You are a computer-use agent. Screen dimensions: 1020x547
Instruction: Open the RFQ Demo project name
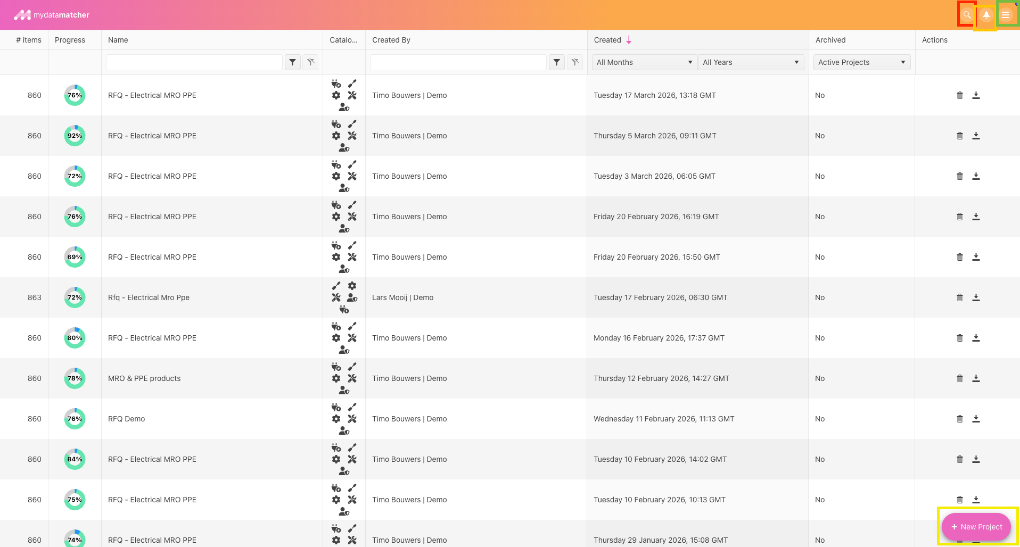click(126, 419)
